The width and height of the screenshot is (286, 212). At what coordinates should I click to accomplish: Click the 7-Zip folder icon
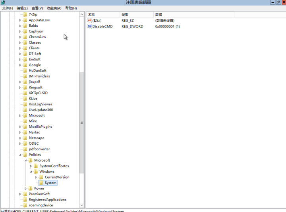click(25, 14)
